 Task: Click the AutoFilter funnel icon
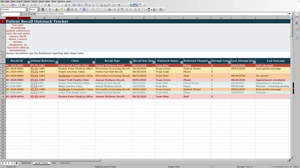tap(97, 5)
